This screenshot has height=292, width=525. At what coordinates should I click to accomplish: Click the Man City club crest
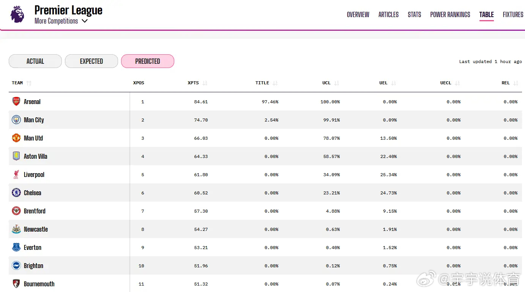(16, 120)
